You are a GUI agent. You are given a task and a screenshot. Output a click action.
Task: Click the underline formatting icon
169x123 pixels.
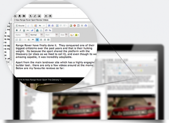(x=24, y=30)
